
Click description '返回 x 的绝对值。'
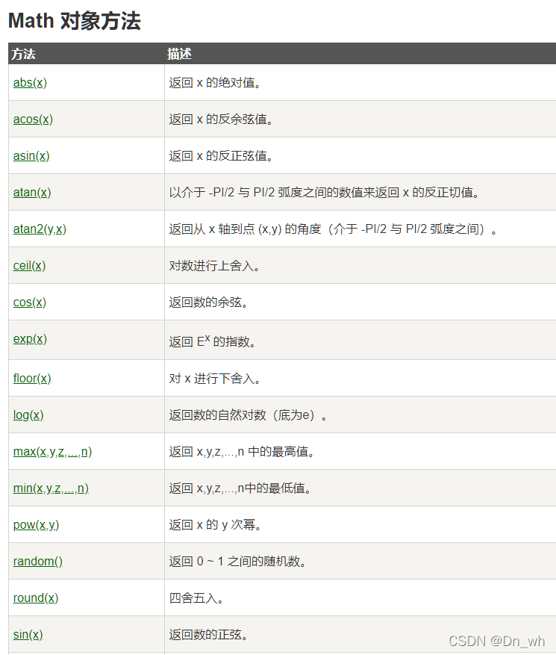coord(216,83)
